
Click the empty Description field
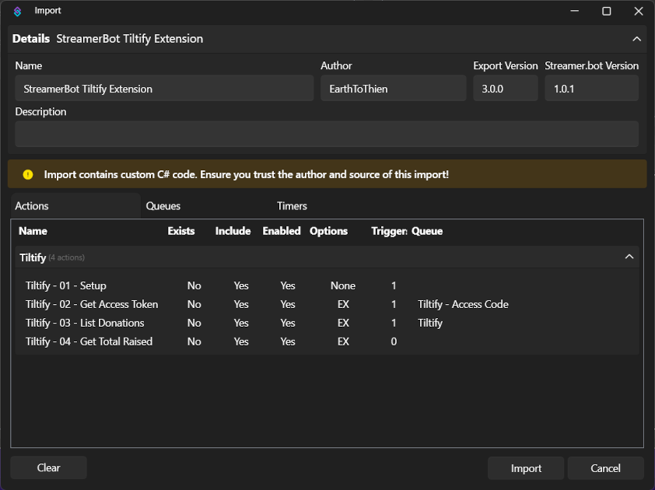pyautogui.click(x=327, y=134)
